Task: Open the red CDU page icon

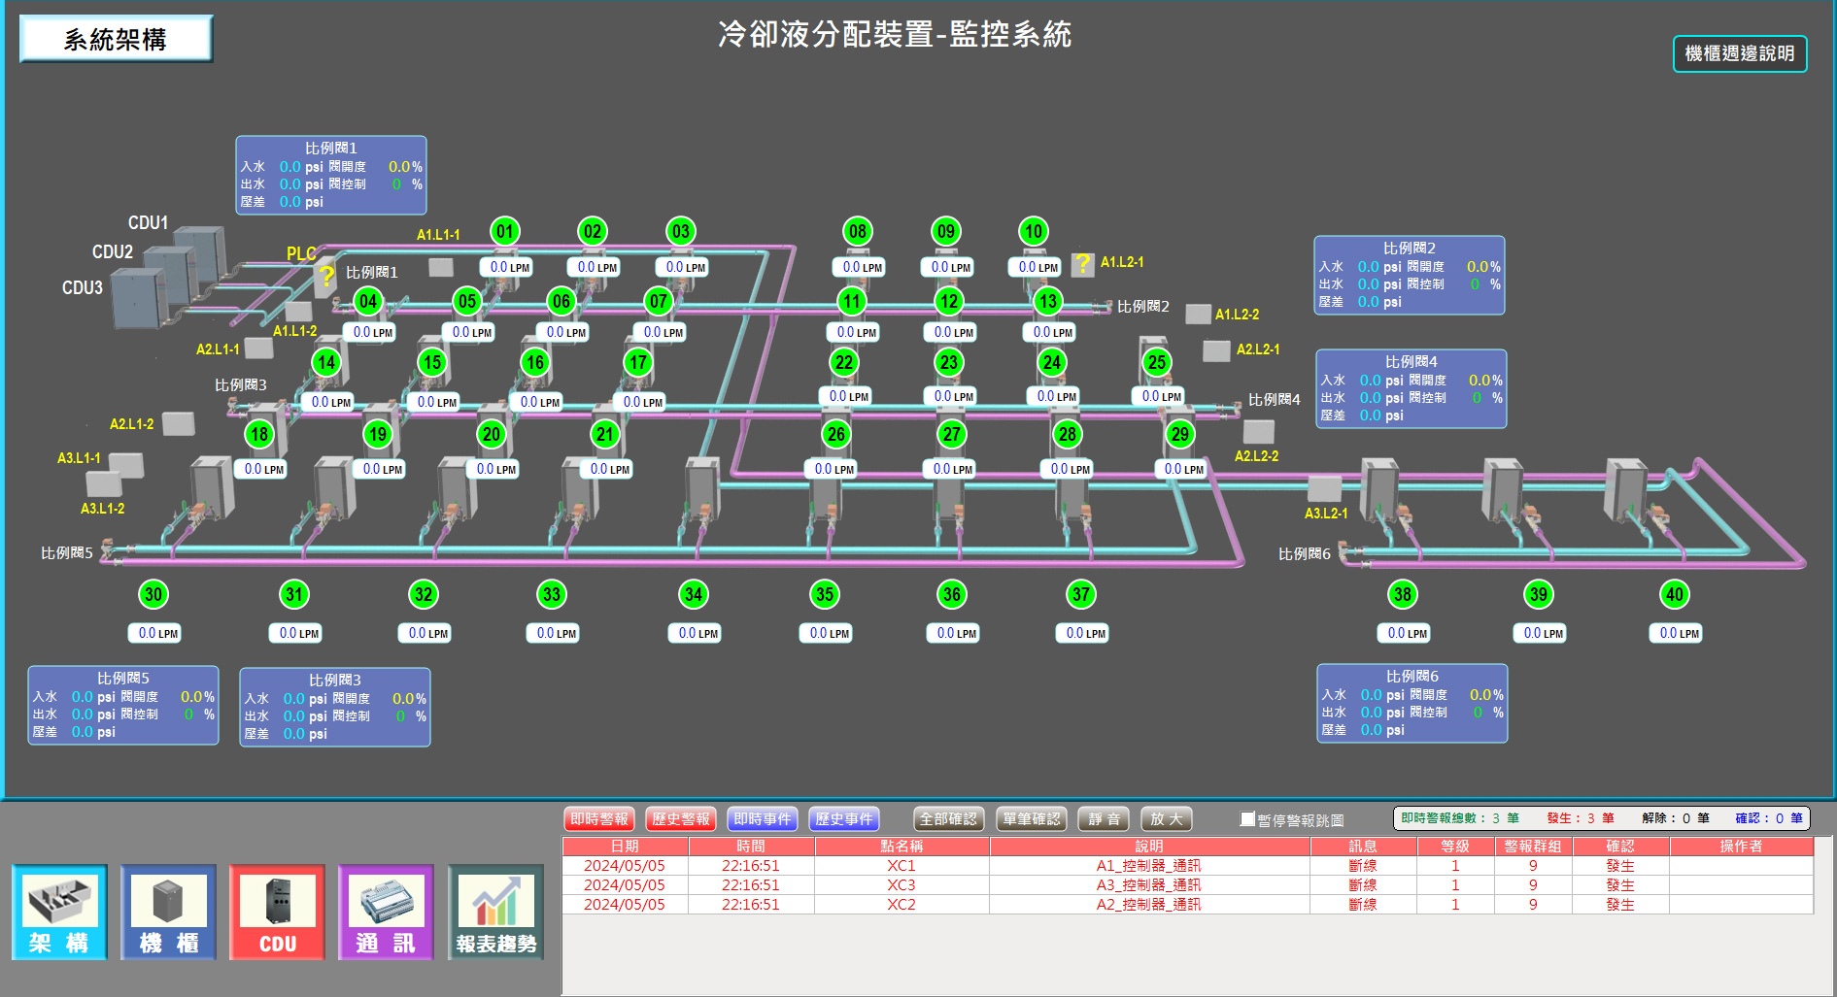Action: click(x=278, y=913)
